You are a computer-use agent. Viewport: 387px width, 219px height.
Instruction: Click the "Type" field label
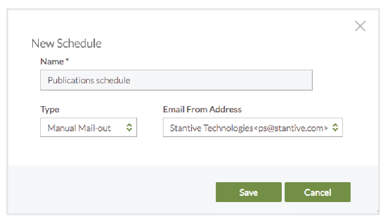coord(50,109)
